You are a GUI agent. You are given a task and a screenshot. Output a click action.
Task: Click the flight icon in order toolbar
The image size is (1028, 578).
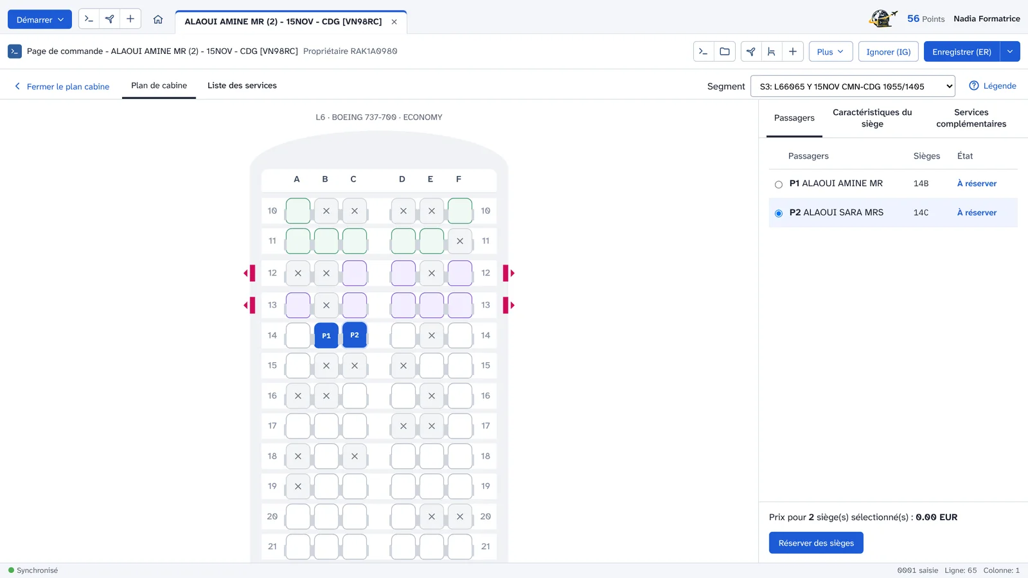750,51
